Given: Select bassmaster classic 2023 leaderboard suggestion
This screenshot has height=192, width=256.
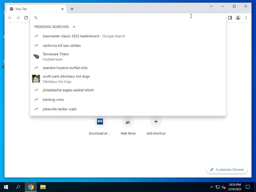Looking at the screenshot, I should click(128, 36).
